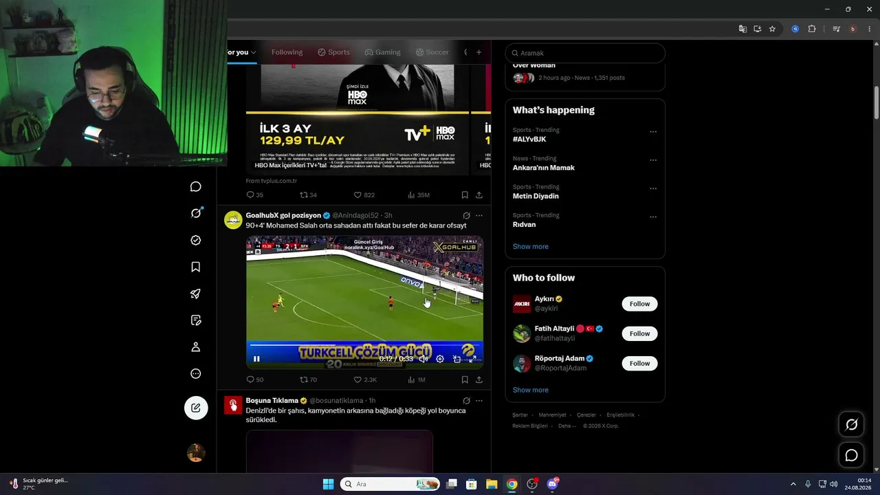Seek in the video progress bar
The image size is (880, 495).
coord(364,345)
